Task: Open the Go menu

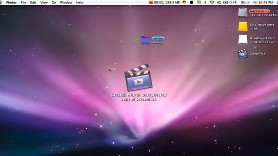Action: [x=54, y=3]
